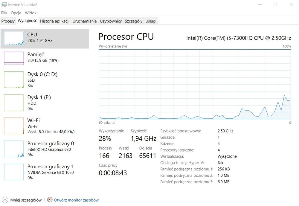The width and height of the screenshot is (299, 206).
Task: Open the Opcje menu
Action: click(x=16, y=13)
